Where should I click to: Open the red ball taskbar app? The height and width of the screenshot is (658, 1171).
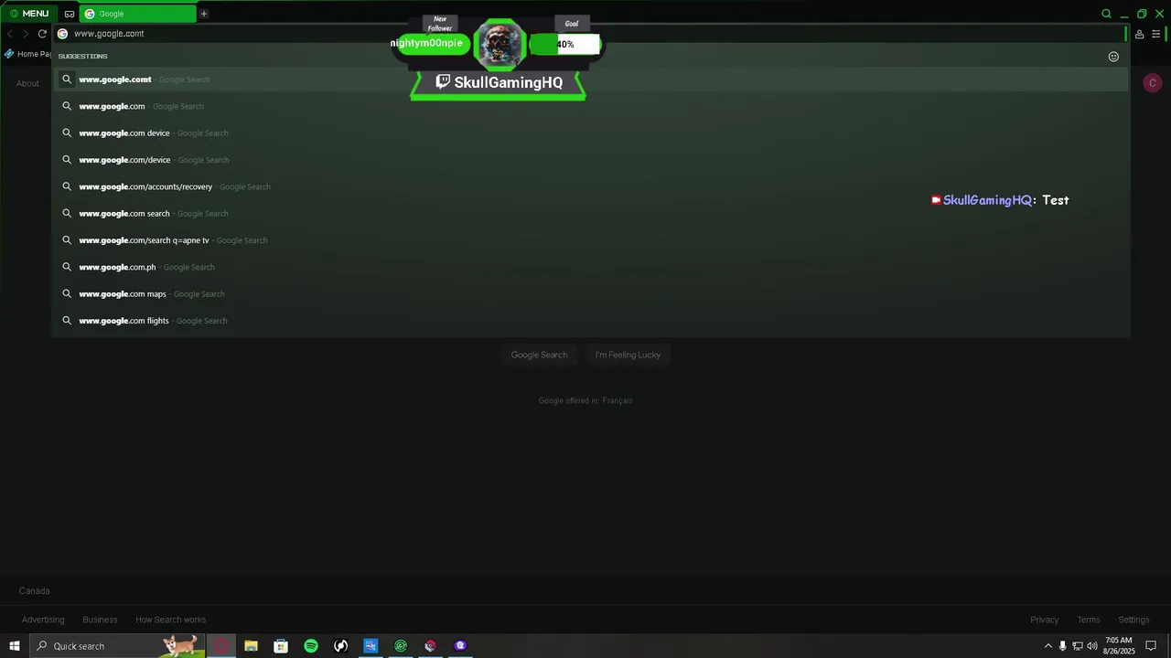[430, 646]
